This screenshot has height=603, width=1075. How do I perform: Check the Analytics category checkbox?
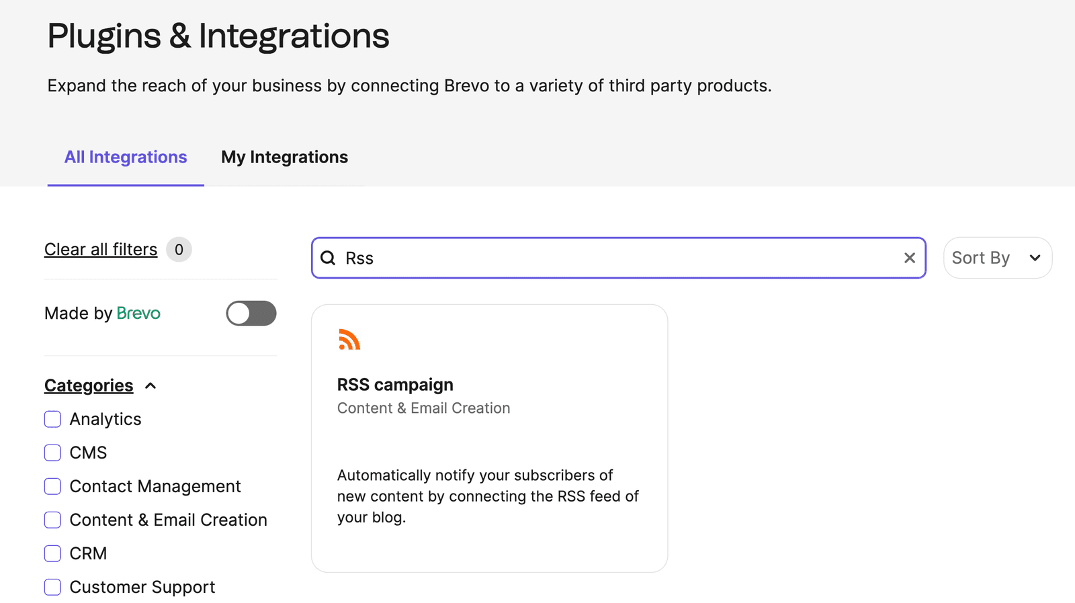52,419
